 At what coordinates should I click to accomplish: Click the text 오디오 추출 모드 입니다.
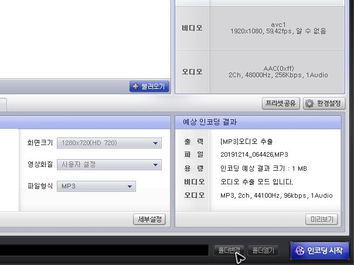(x=257, y=181)
